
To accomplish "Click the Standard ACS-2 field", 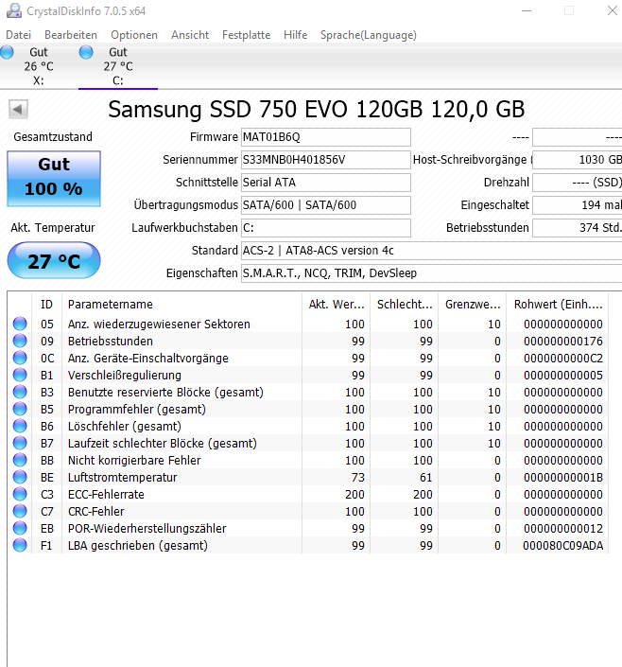I will coord(432,250).
